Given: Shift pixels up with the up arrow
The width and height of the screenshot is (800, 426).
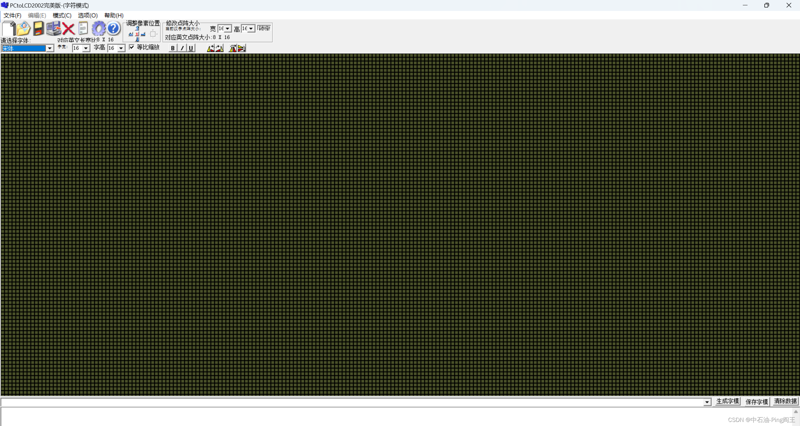Looking at the screenshot, I should coord(137,28).
